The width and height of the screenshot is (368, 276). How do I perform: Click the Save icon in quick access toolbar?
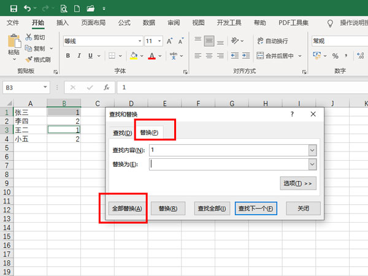(13, 9)
